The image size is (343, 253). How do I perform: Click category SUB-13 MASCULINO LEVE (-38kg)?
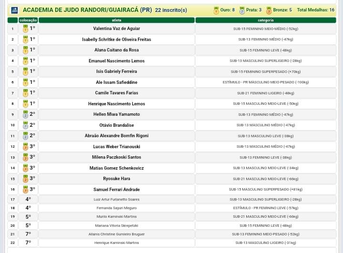tap(266, 136)
